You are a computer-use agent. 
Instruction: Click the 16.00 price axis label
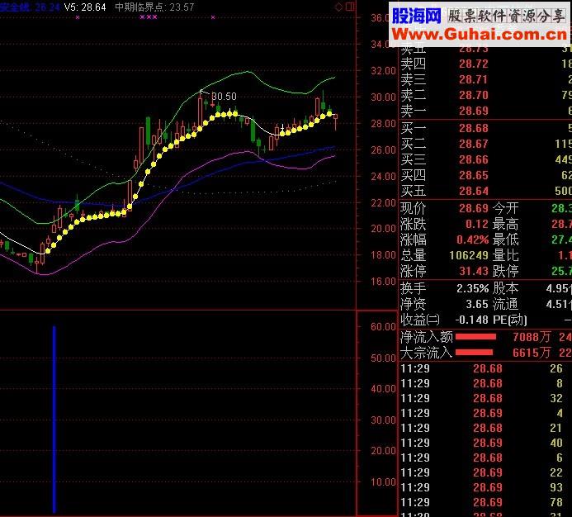[x=383, y=282]
